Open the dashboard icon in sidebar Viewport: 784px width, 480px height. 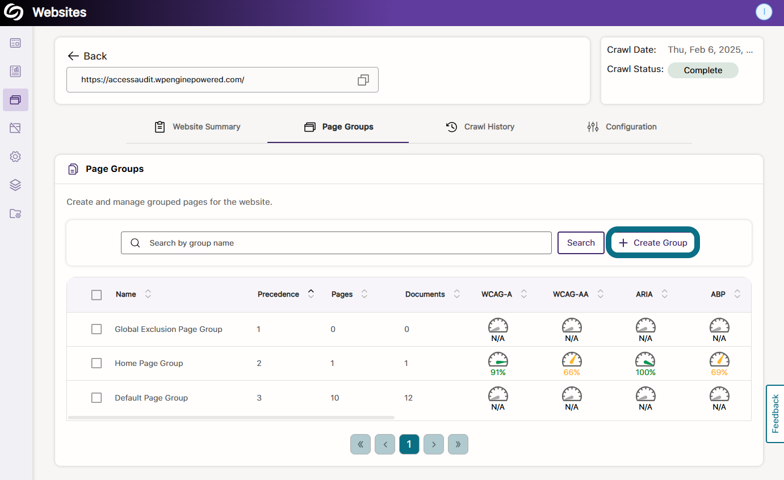15,43
